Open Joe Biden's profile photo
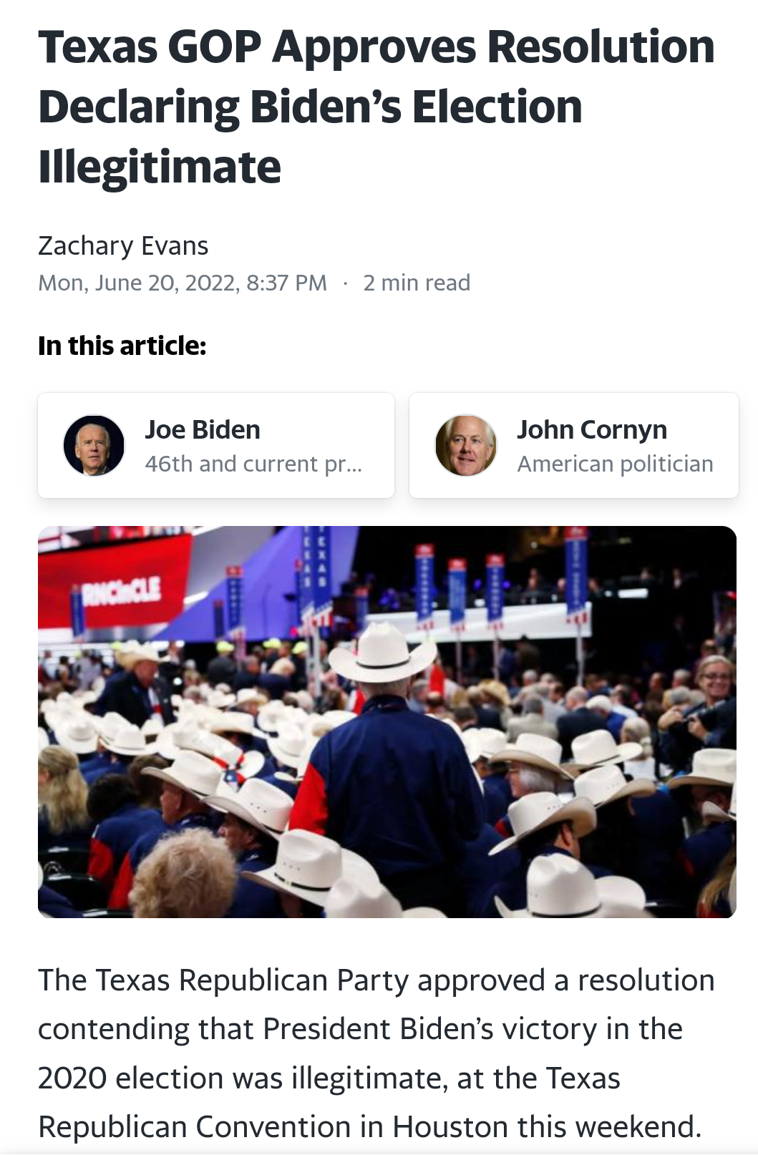The height and width of the screenshot is (1155, 758). coord(94,445)
